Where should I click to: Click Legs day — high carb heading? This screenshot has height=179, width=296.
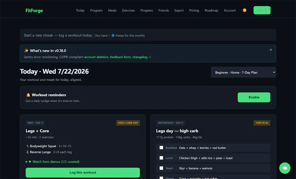point(177,131)
